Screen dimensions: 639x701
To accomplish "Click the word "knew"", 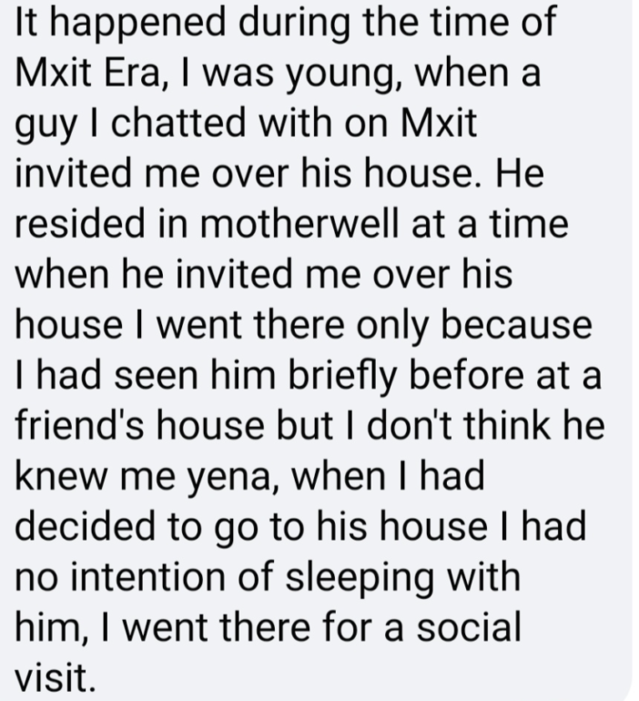I will (63, 475).
